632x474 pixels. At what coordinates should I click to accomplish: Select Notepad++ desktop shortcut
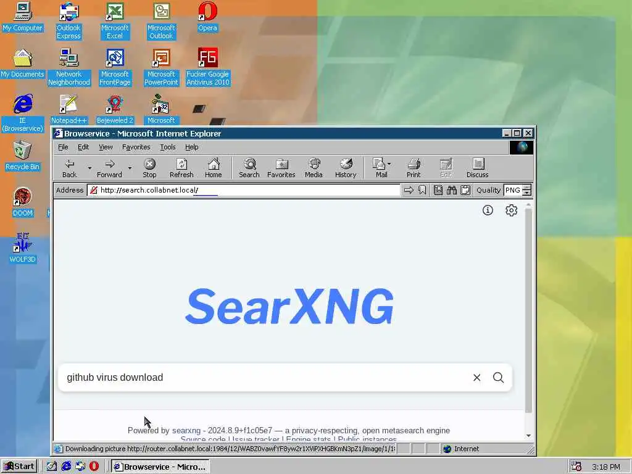coord(69,110)
